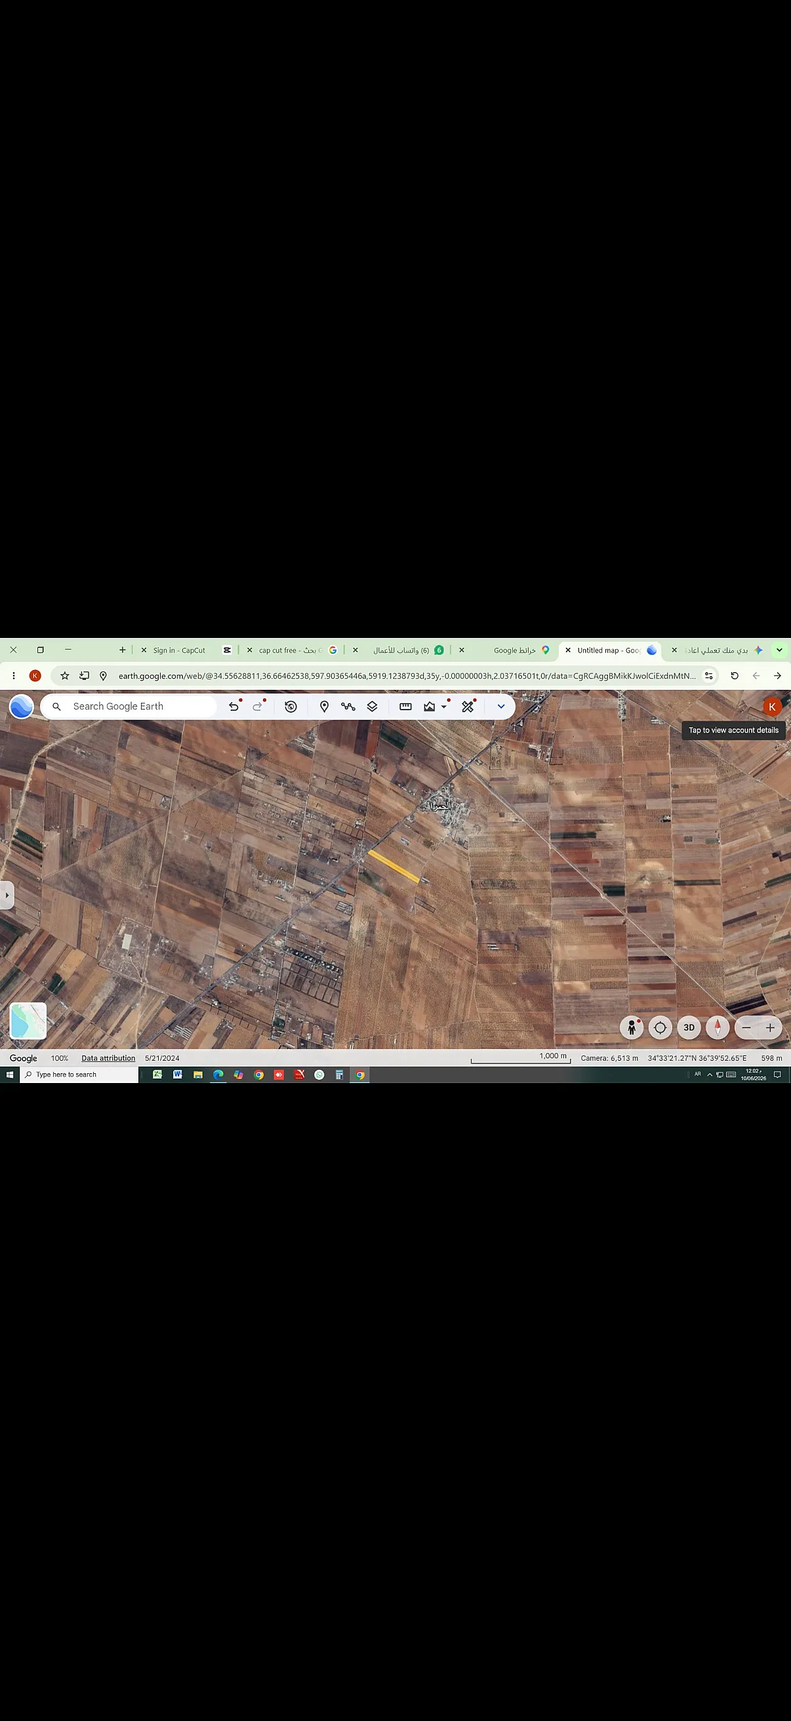This screenshot has height=1721, width=791.
Task: Click the taskbar Type here to search box
Action: click(x=79, y=1075)
